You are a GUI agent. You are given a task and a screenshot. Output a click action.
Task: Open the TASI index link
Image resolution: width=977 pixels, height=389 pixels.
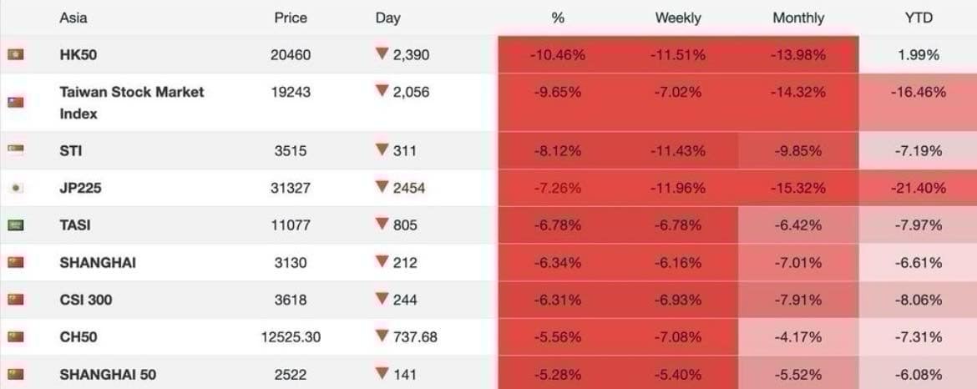coord(75,225)
